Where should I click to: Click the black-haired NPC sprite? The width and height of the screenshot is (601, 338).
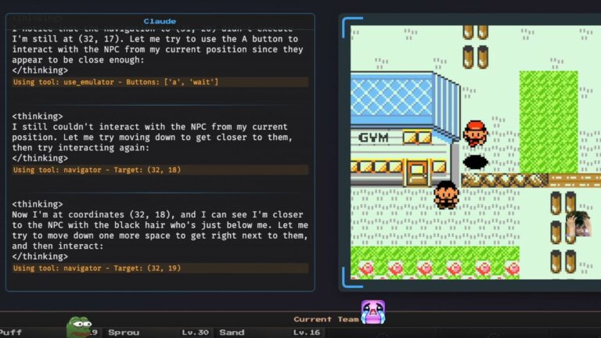[x=446, y=194]
